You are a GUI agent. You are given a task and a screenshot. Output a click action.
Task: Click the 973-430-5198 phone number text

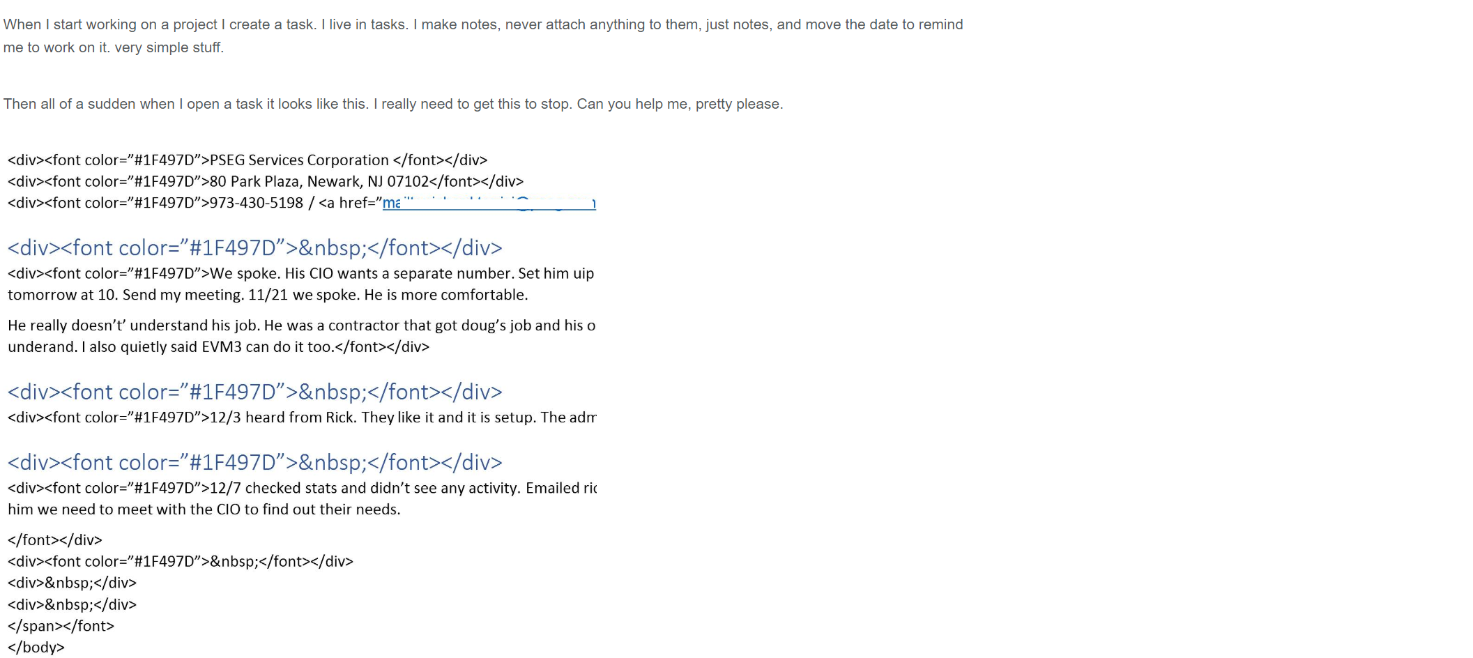click(257, 203)
